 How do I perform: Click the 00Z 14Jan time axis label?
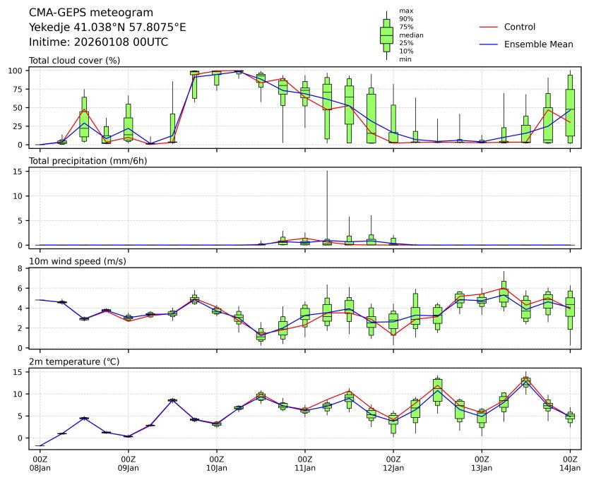tap(570, 463)
